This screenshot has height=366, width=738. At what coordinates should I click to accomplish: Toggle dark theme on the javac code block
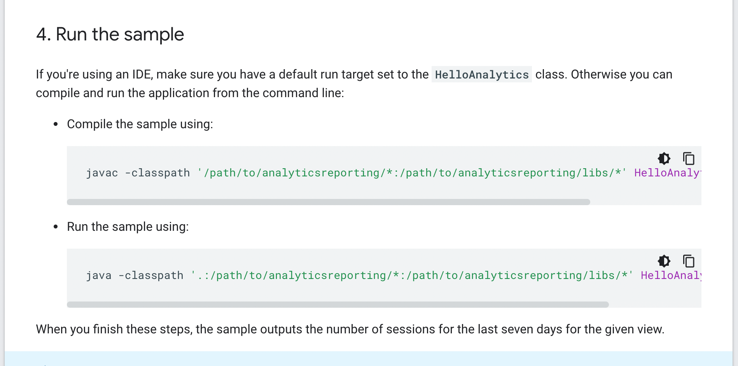click(664, 159)
